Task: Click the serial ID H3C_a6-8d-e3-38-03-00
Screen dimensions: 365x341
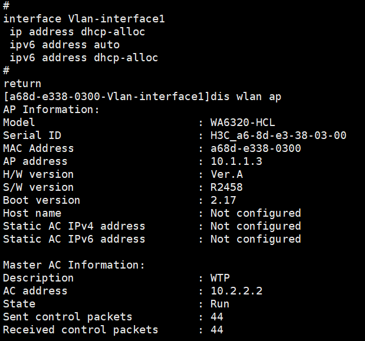Action: pyautogui.click(x=278, y=135)
